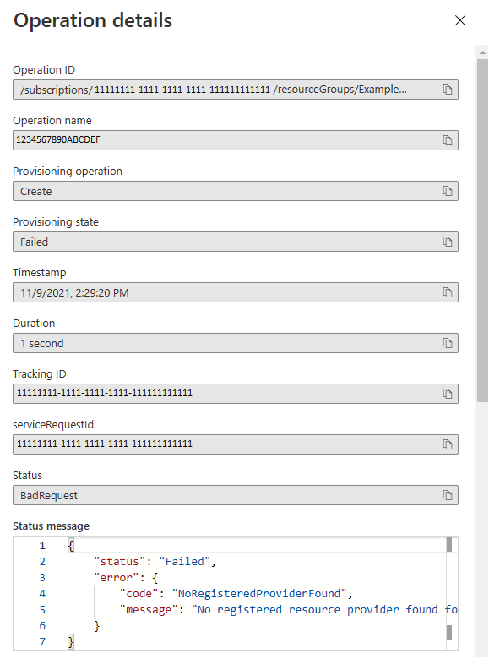Click the Tracking ID label
This screenshot has height=659, width=489.
pos(40,374)
